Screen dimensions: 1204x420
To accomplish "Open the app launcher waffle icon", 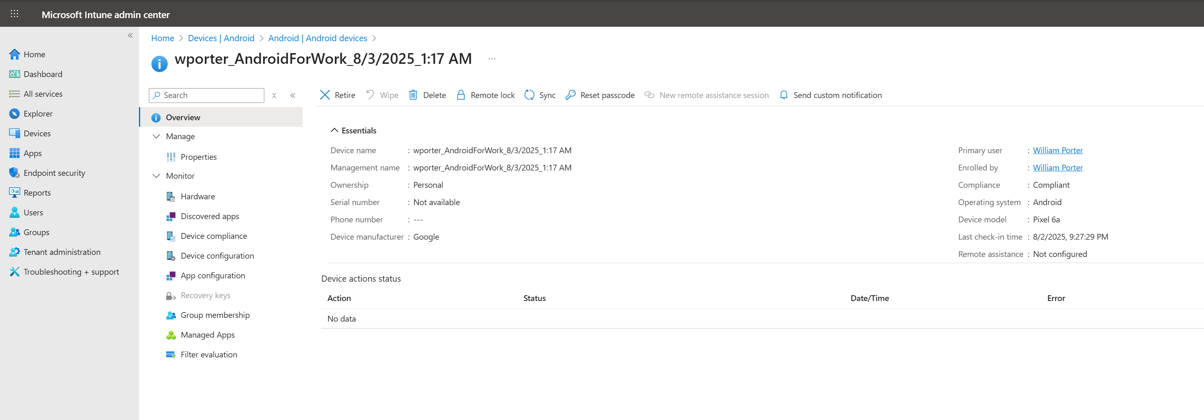I will [x=14, y=14].
